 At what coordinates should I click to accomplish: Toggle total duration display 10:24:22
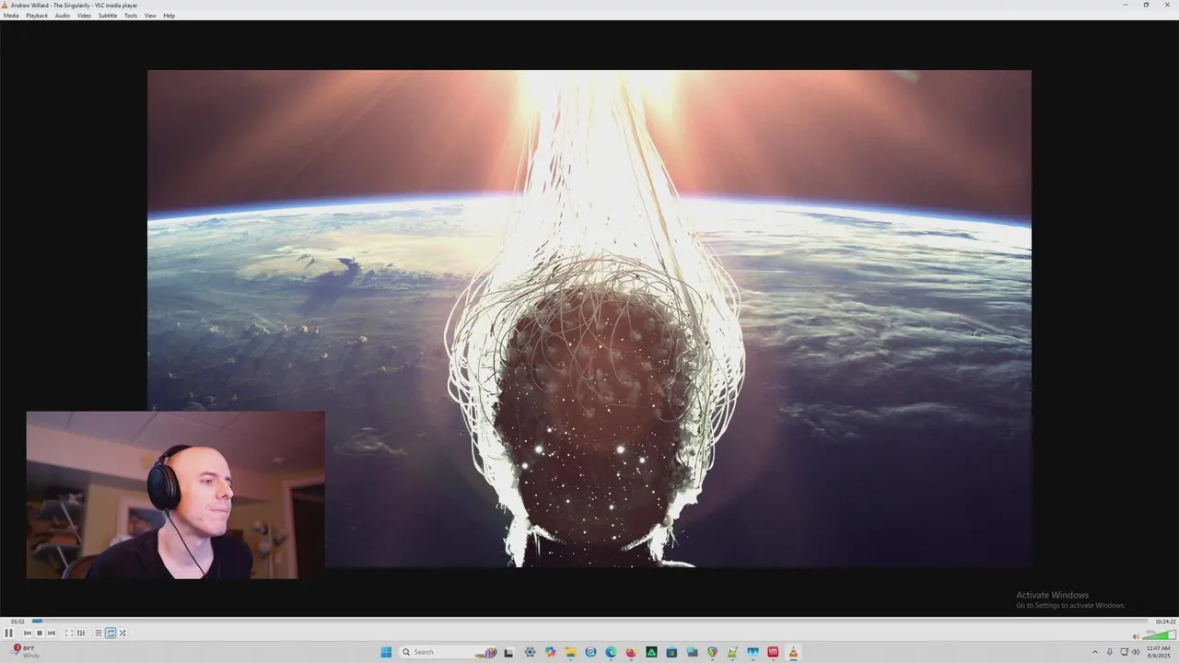(x=1165, y=622)
